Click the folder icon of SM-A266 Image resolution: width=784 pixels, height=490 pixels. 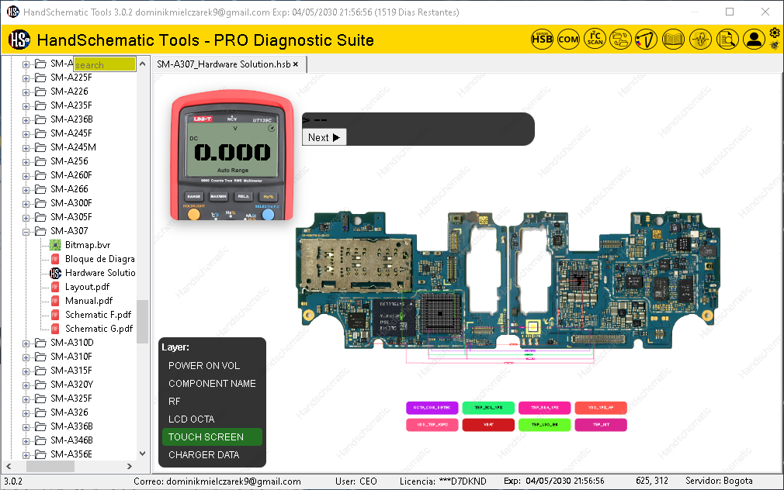tap(40, 189)
